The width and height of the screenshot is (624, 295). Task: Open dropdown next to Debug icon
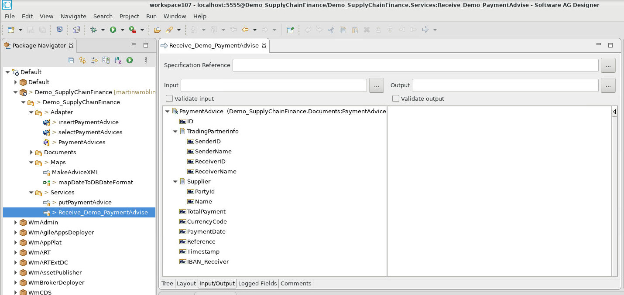(103, 30)
